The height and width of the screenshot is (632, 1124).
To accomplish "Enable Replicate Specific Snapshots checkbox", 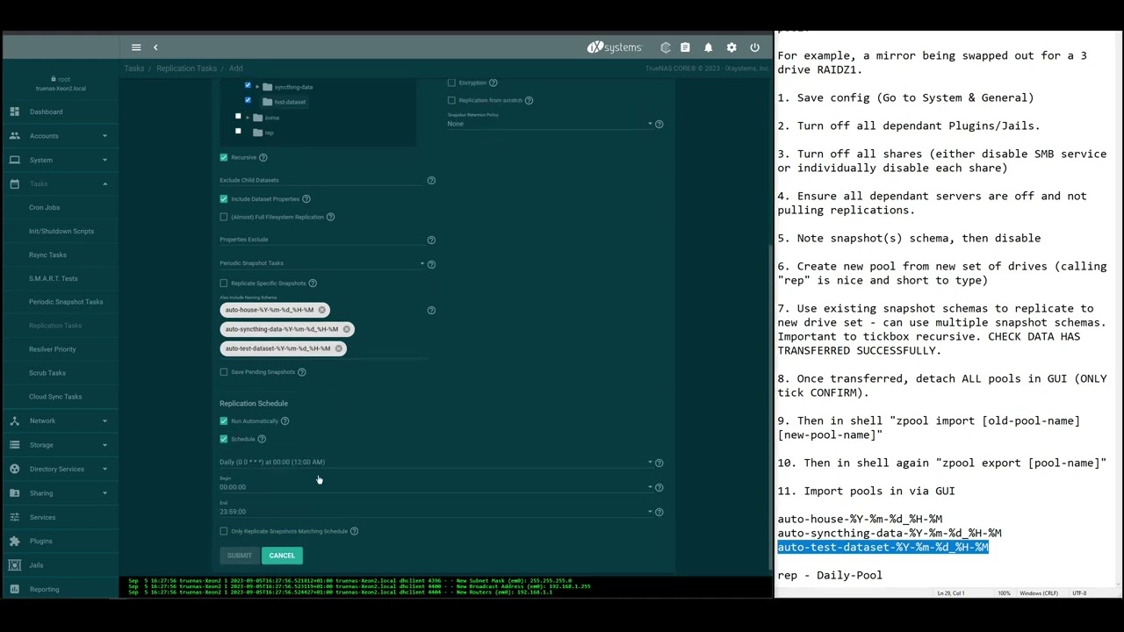I will click(224, 284).
